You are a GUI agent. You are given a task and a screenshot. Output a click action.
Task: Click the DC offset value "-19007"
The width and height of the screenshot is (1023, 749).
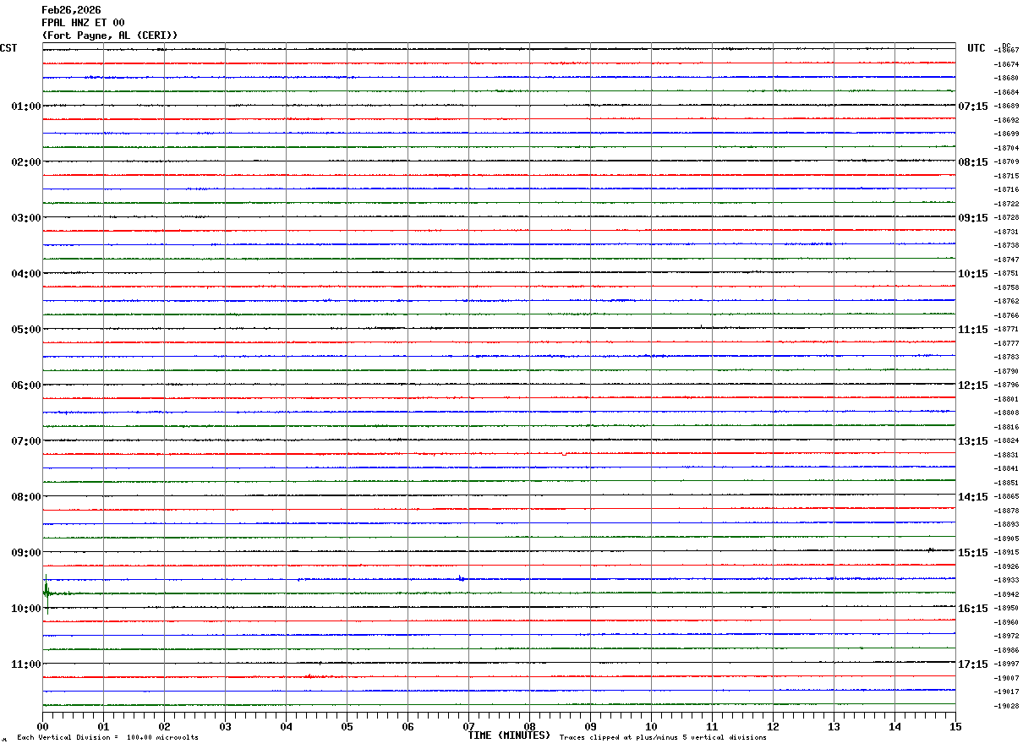[x=1006, y=678]
